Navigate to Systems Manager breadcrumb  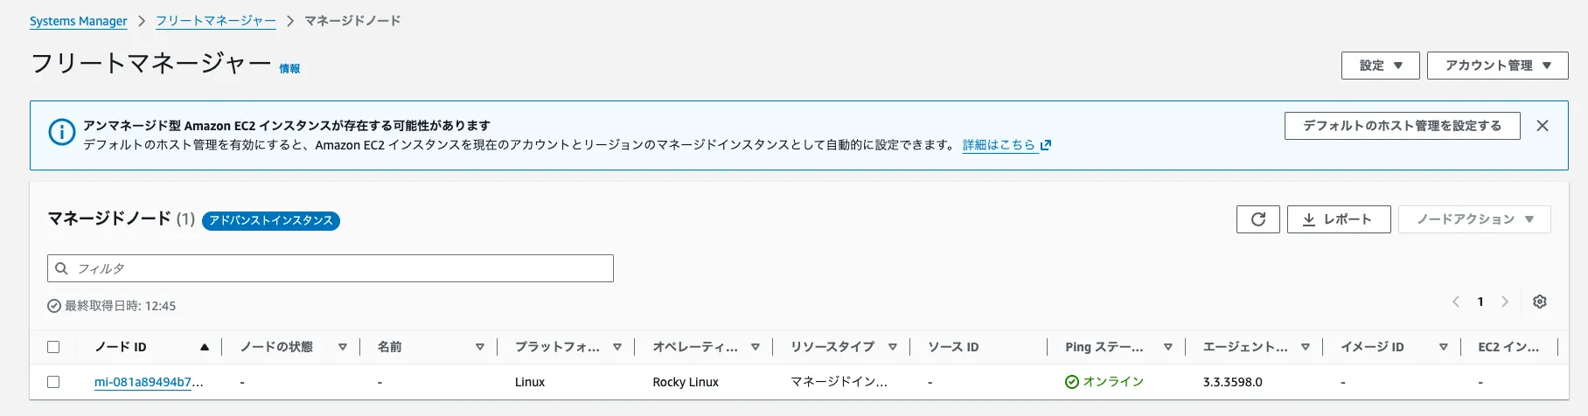[x=79, y=21]
